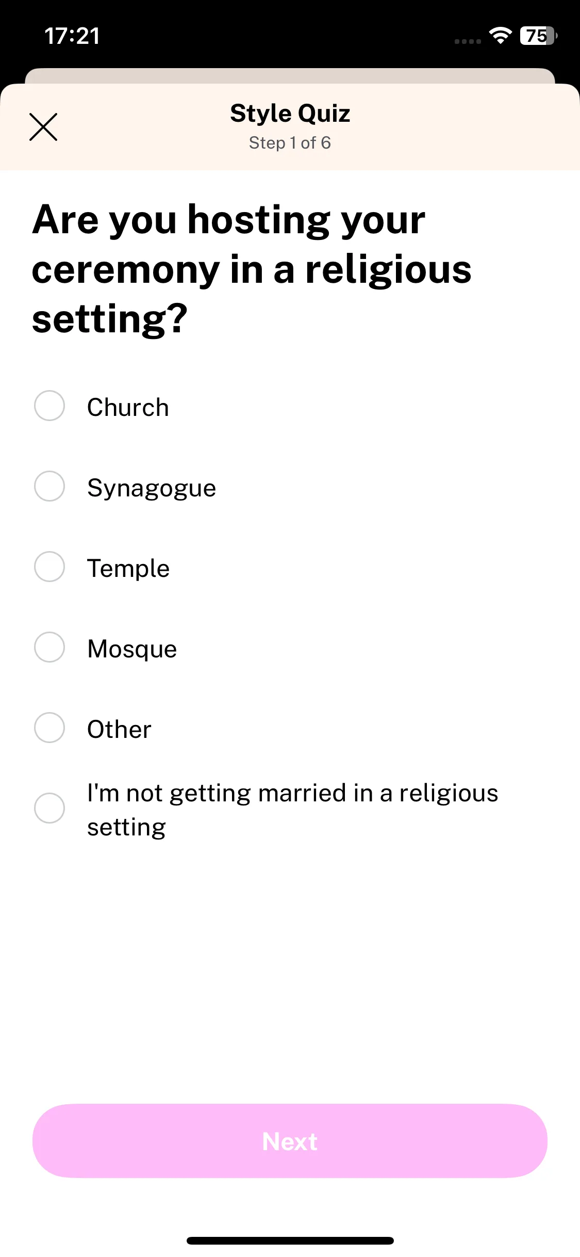Tap the Step 1 of 6 progress text

pos(290,143)
